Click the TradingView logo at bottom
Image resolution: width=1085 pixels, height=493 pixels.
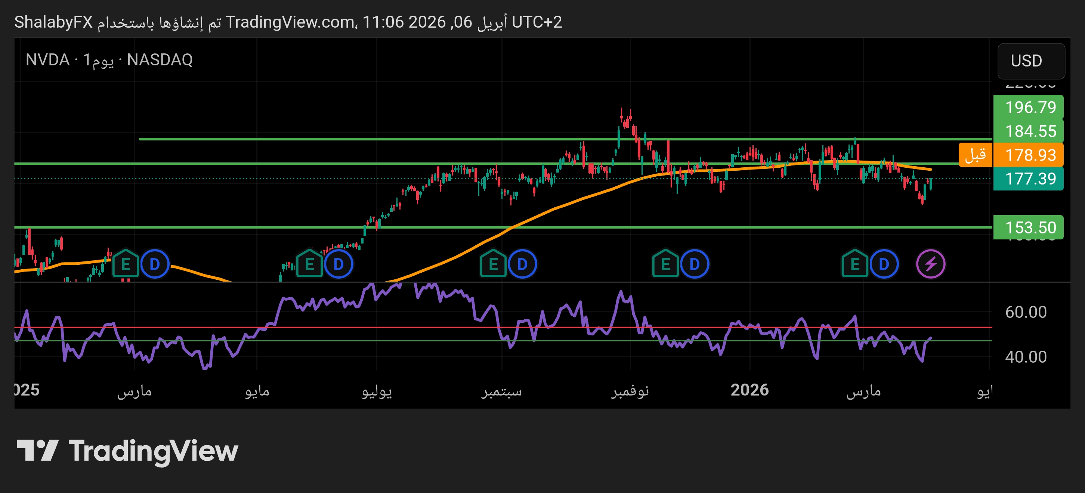[x=127, y=451]
